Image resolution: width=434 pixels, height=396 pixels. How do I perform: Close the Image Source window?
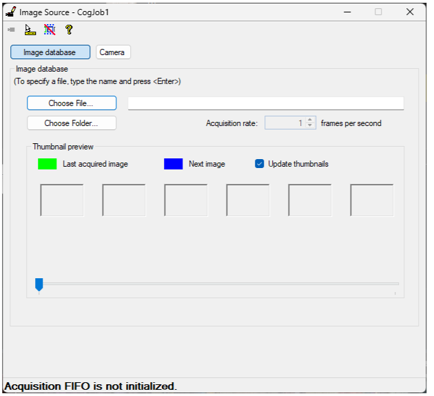coord(410,12)
